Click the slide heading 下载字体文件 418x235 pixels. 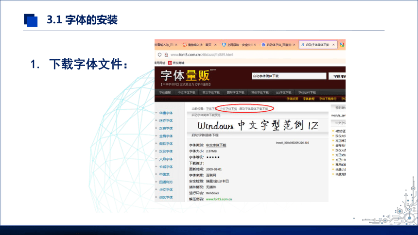coord(88,64)
